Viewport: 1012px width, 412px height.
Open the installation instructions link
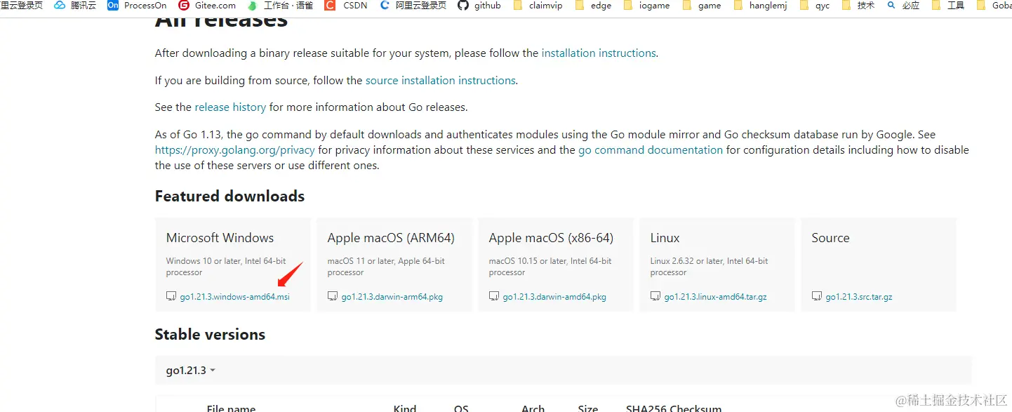[599, 53]
